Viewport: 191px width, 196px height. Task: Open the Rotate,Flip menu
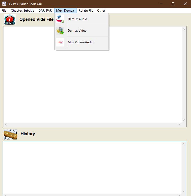coord(86,11)
